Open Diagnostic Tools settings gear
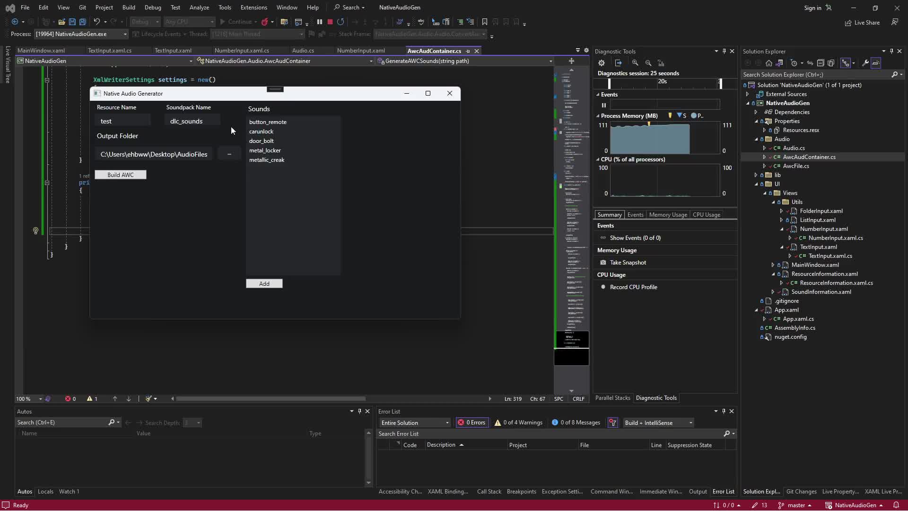The image size is (908, 511). point(602,63)
